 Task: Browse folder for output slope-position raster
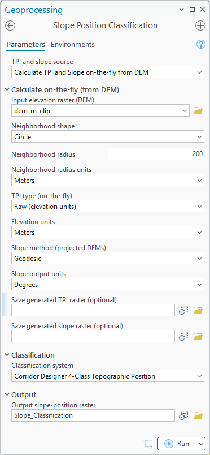[x=198, y=415]
